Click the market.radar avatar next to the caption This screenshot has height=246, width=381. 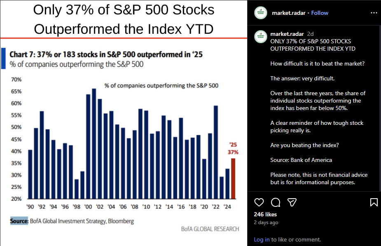260,37
